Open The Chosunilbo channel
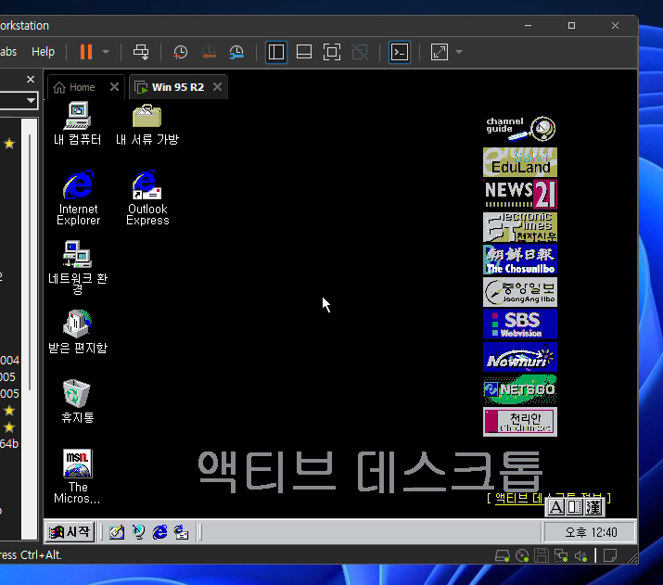The image size is (663, 585). pyautogui.click(x=520, y=260)
